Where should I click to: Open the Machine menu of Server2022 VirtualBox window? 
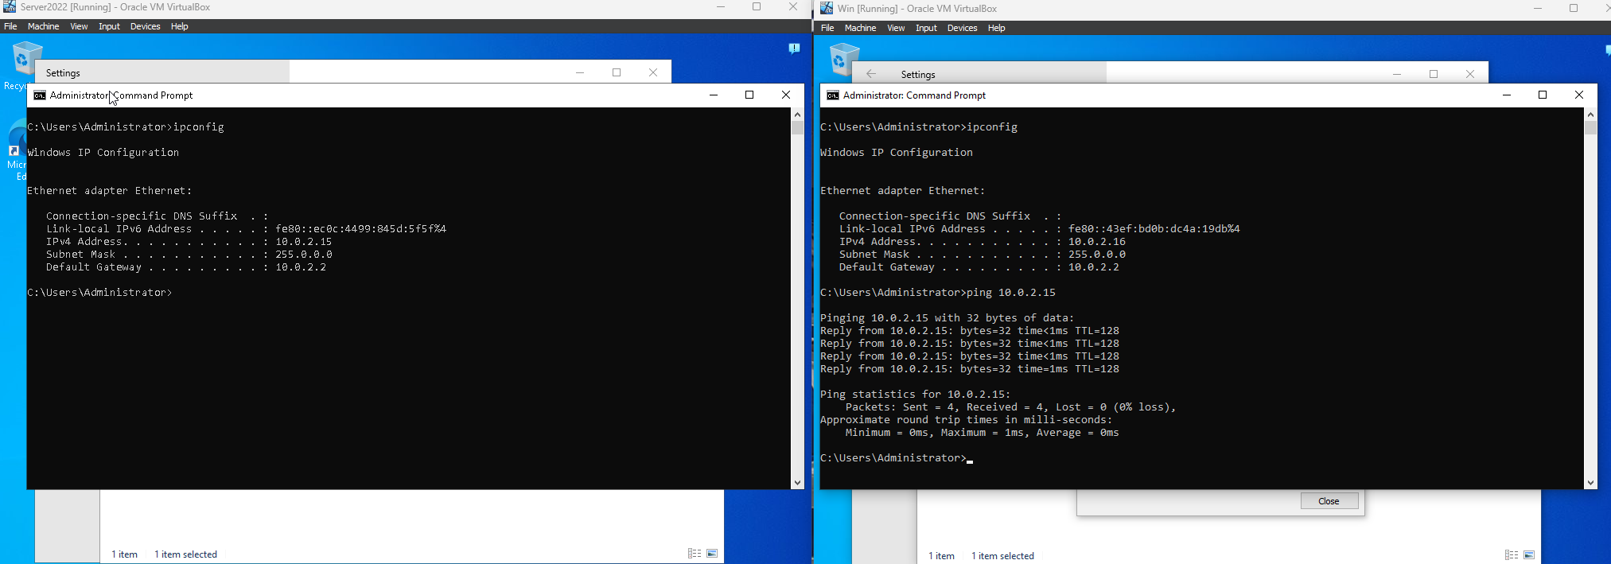click(x=43, y=26)
